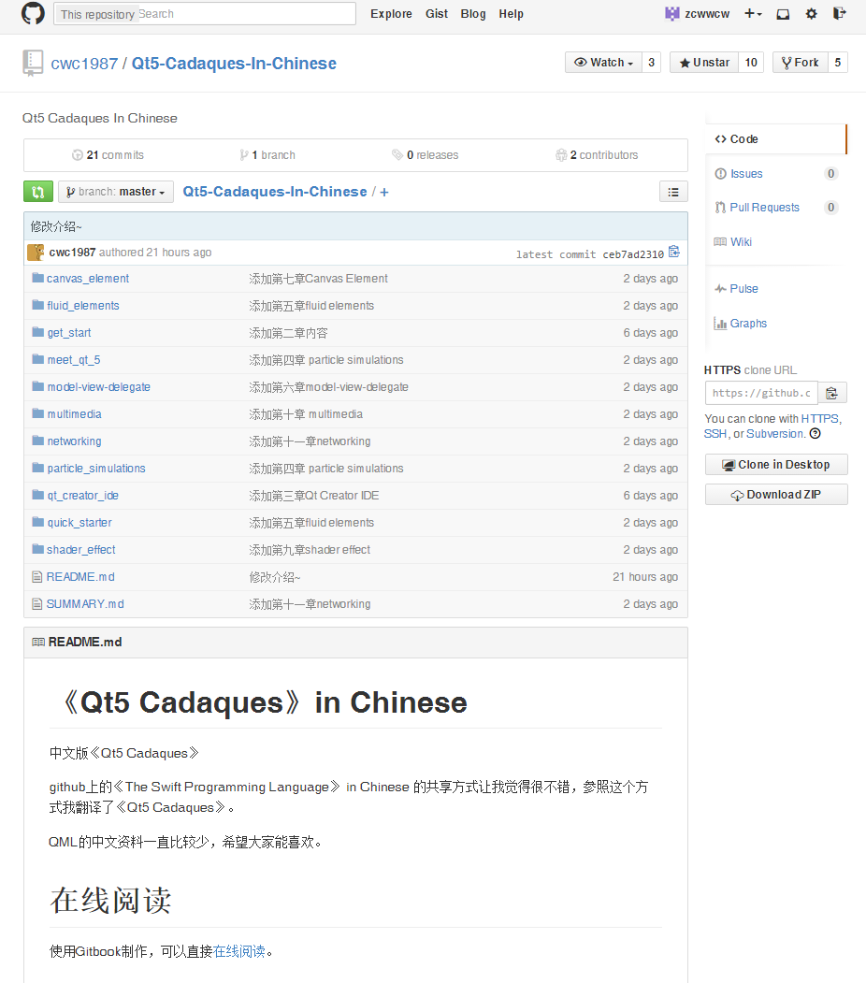Open clone help question mark icon

coord(815,434)
